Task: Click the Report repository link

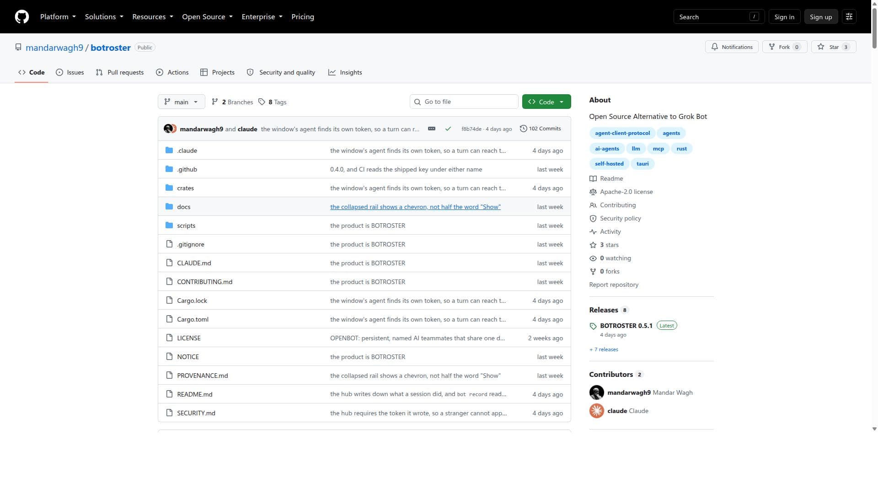Action: pos(614,285)
